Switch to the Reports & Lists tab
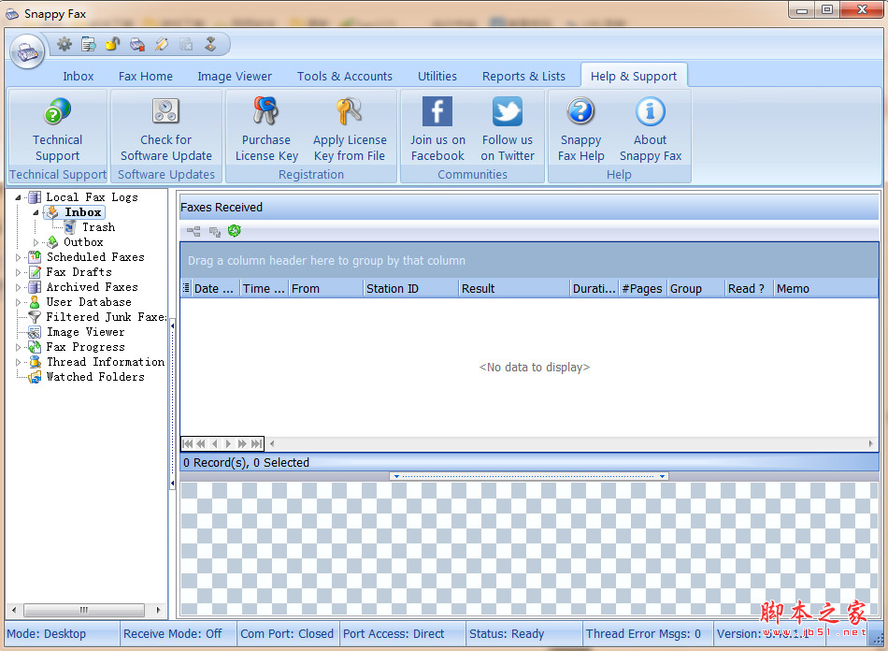The image size is (888, 651). click(523, 76)
